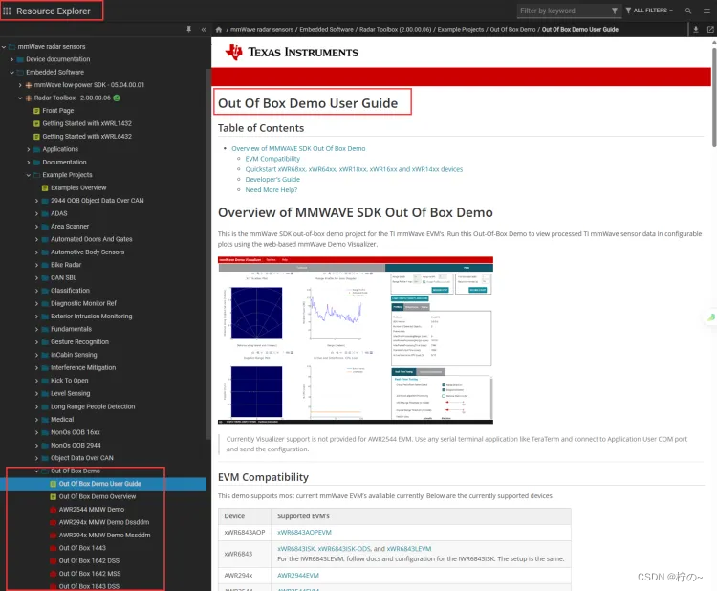717x591 pixels.
Task: Select the Long Range People Detection folder
Action: coord(93,406)
